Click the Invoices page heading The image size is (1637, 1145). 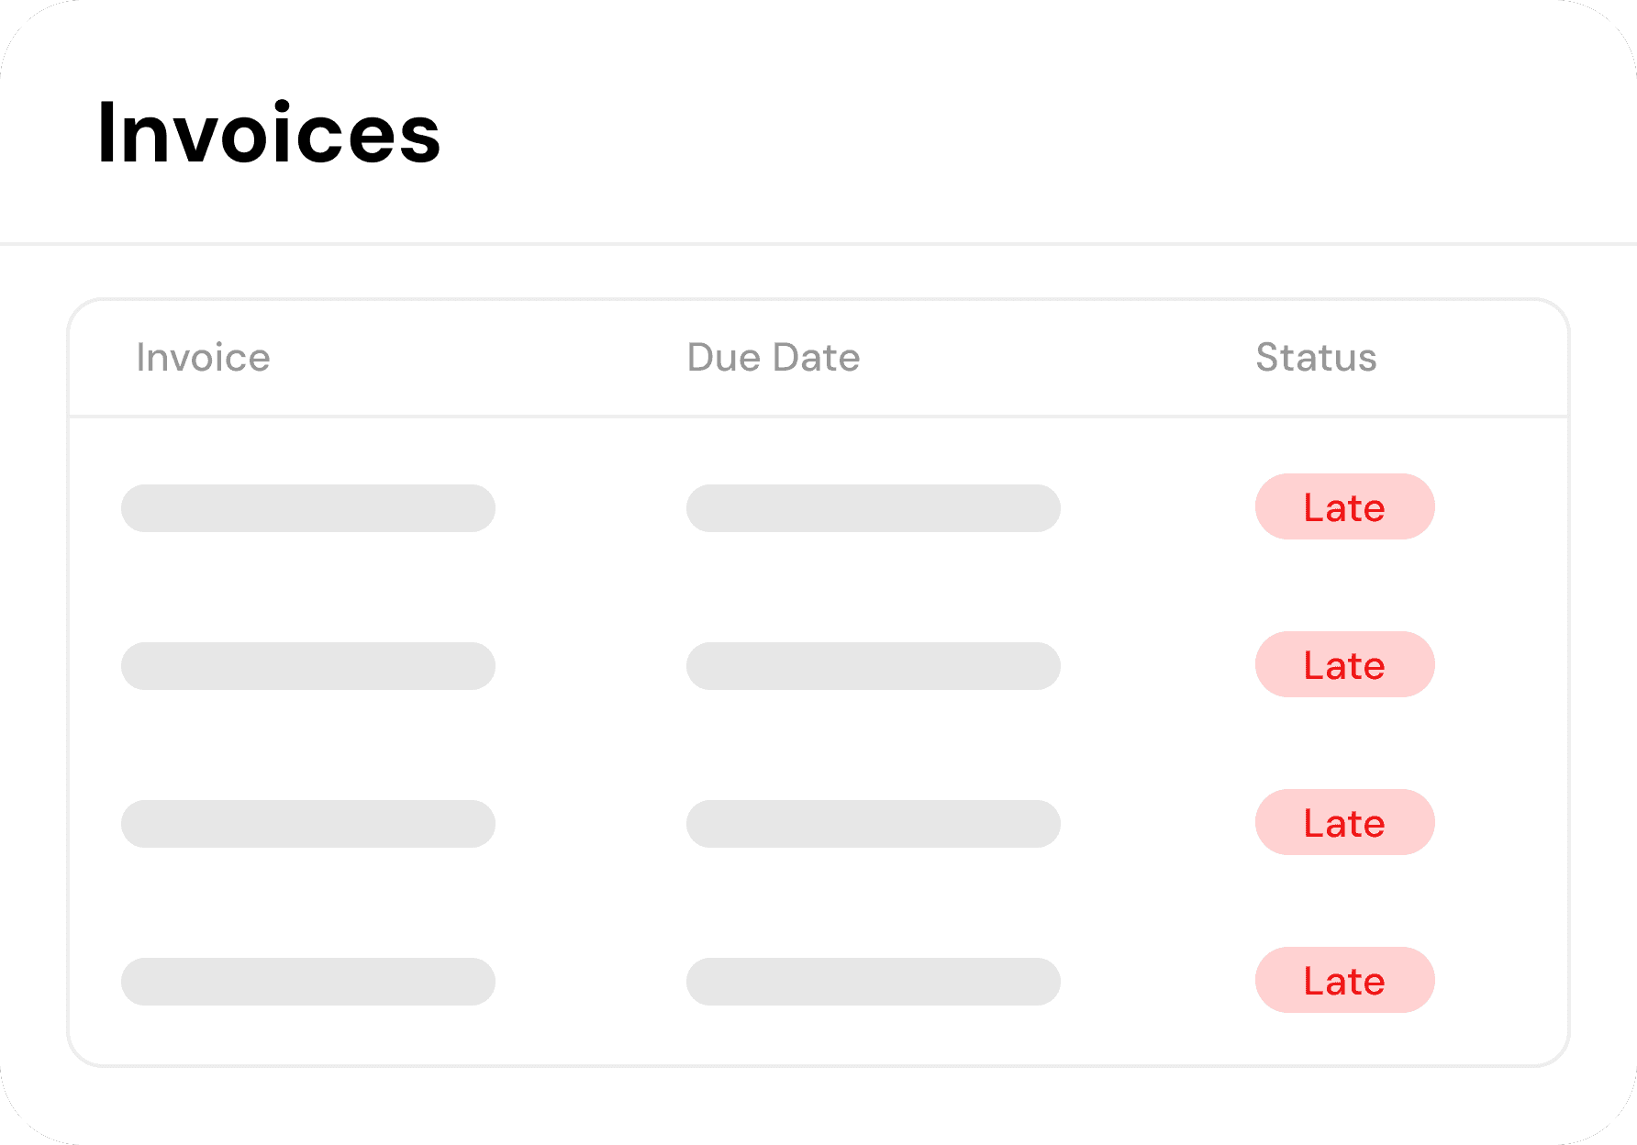coord(269,134)
